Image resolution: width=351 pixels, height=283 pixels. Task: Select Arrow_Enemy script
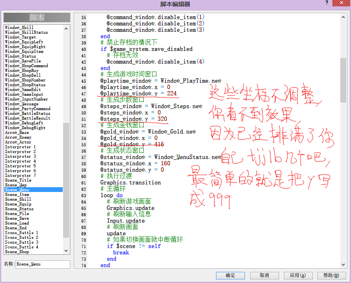coord(18,138)
